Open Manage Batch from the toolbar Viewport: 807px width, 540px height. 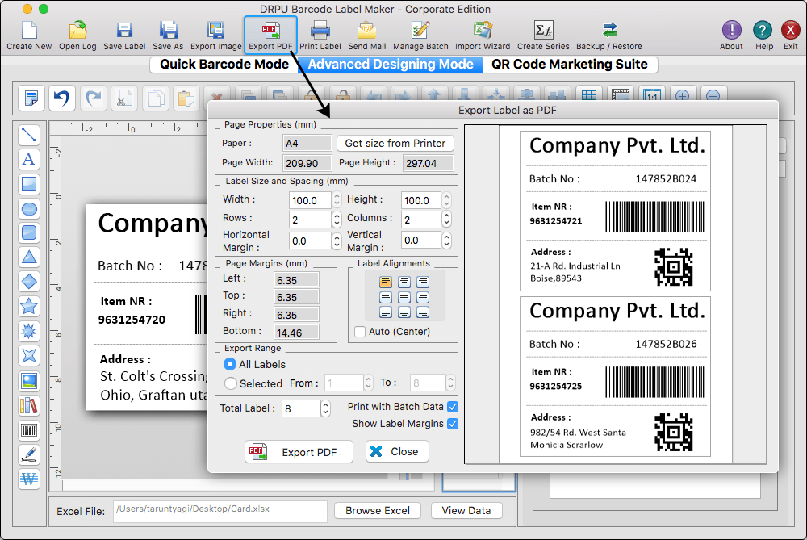pos(420,35)
